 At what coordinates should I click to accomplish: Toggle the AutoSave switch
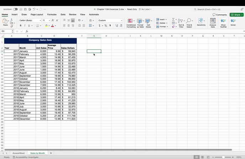click(15, 9)
